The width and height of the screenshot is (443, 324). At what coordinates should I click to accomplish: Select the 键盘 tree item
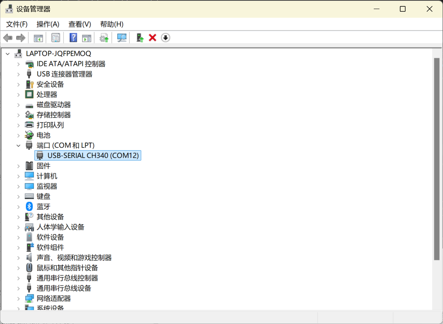click(44, 196)
